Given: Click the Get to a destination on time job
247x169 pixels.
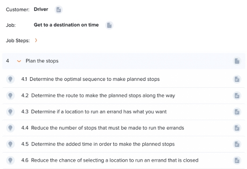Looking at the screenshot, I should point(66,25).
